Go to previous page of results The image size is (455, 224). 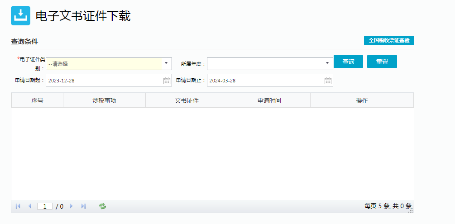30,206
